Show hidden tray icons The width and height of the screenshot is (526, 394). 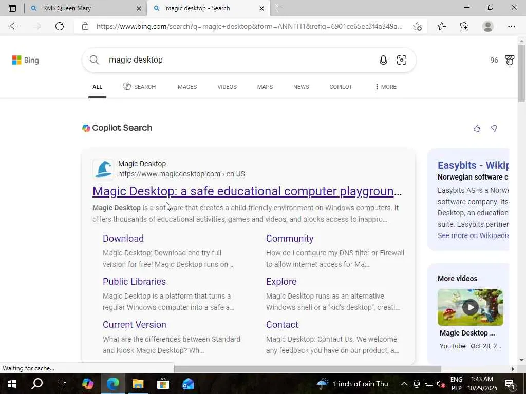404,384
